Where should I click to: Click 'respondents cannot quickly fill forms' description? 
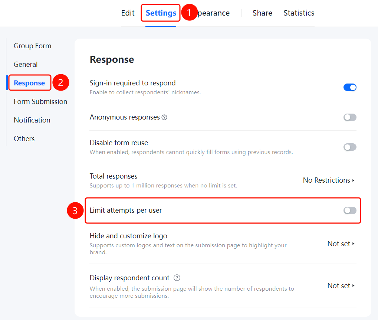(191, 152)
